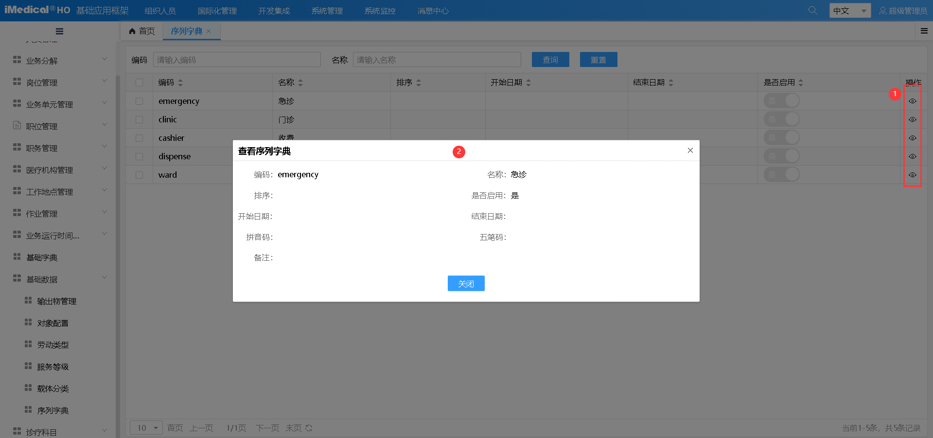Click the 关闭 button in dialog
Viewport: 933px width, 438px height.
(466, 284)
